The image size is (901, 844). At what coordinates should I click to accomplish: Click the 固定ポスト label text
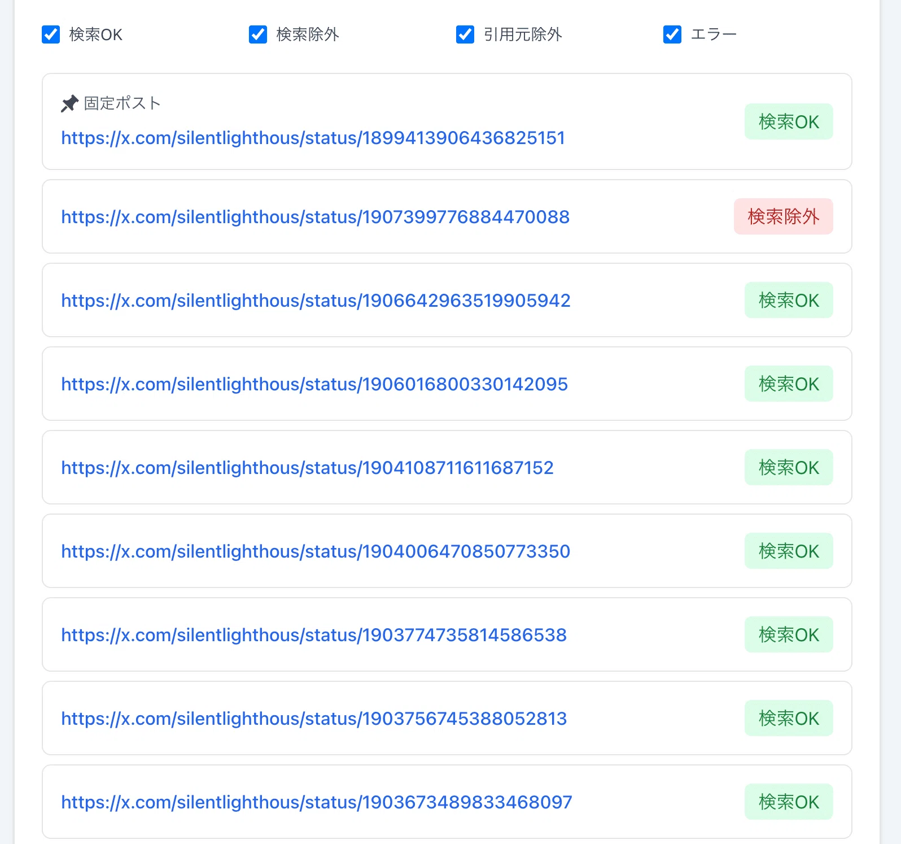point(123,103)
